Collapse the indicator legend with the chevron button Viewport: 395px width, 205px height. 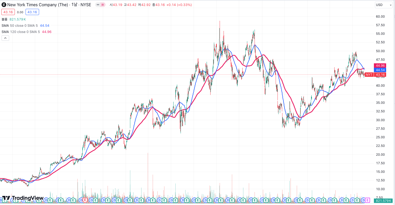(5, 38)
